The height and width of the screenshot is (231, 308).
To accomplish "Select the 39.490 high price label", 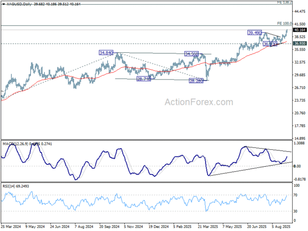I will pos(255,33).
